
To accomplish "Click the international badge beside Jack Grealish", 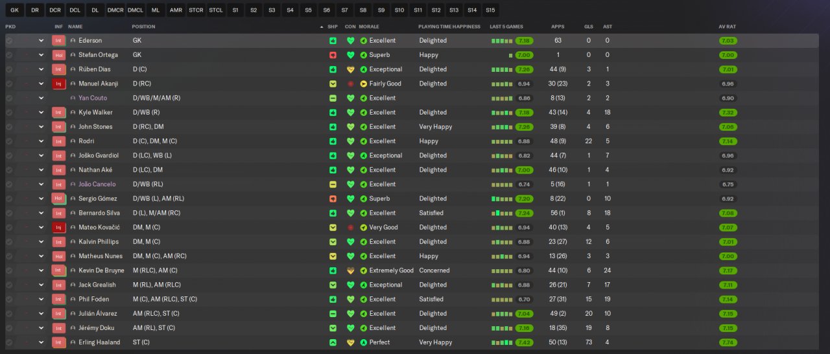I will (59, 285).
